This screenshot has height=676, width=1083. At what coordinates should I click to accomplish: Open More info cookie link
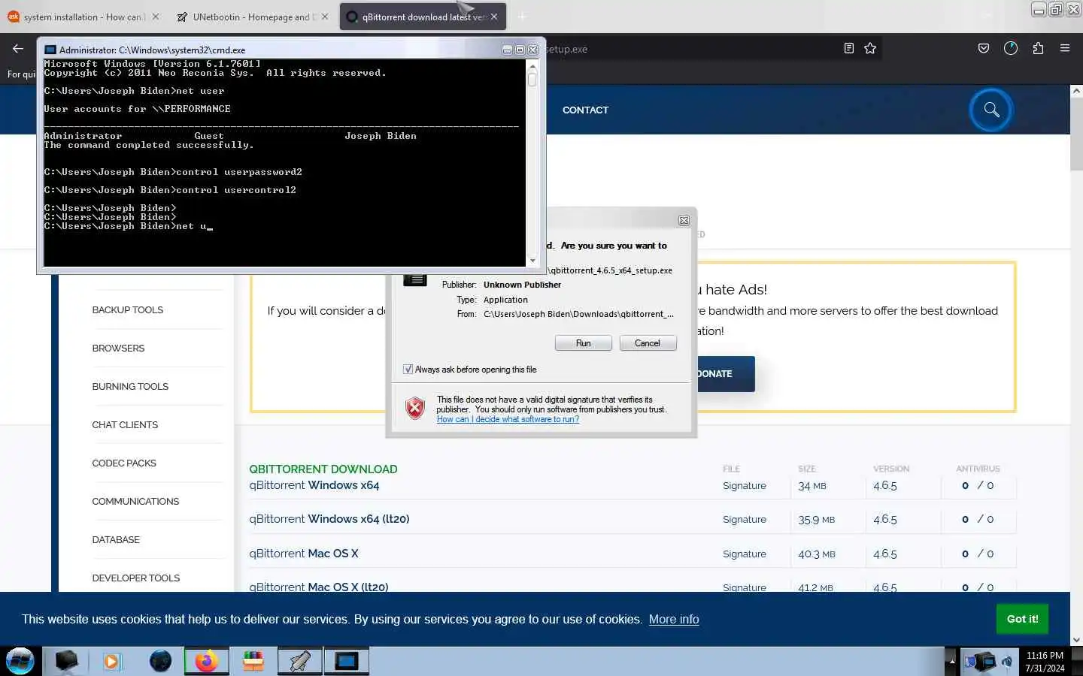point(674,619)
